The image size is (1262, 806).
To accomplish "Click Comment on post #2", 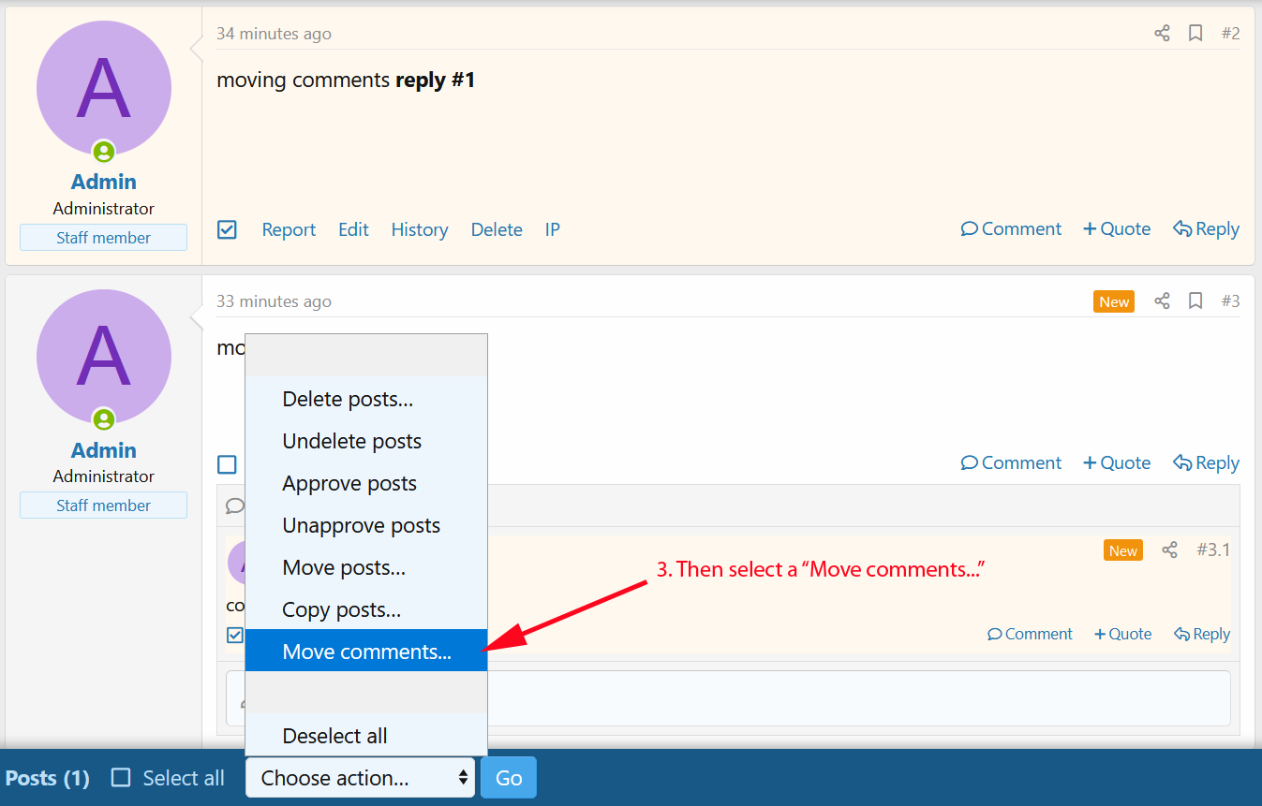I will pos(1011,229).
